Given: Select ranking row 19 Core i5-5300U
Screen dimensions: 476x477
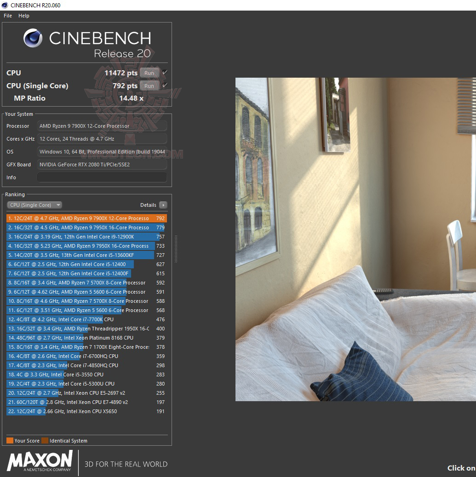Looking at the screenshot, I should coord(86,384).
